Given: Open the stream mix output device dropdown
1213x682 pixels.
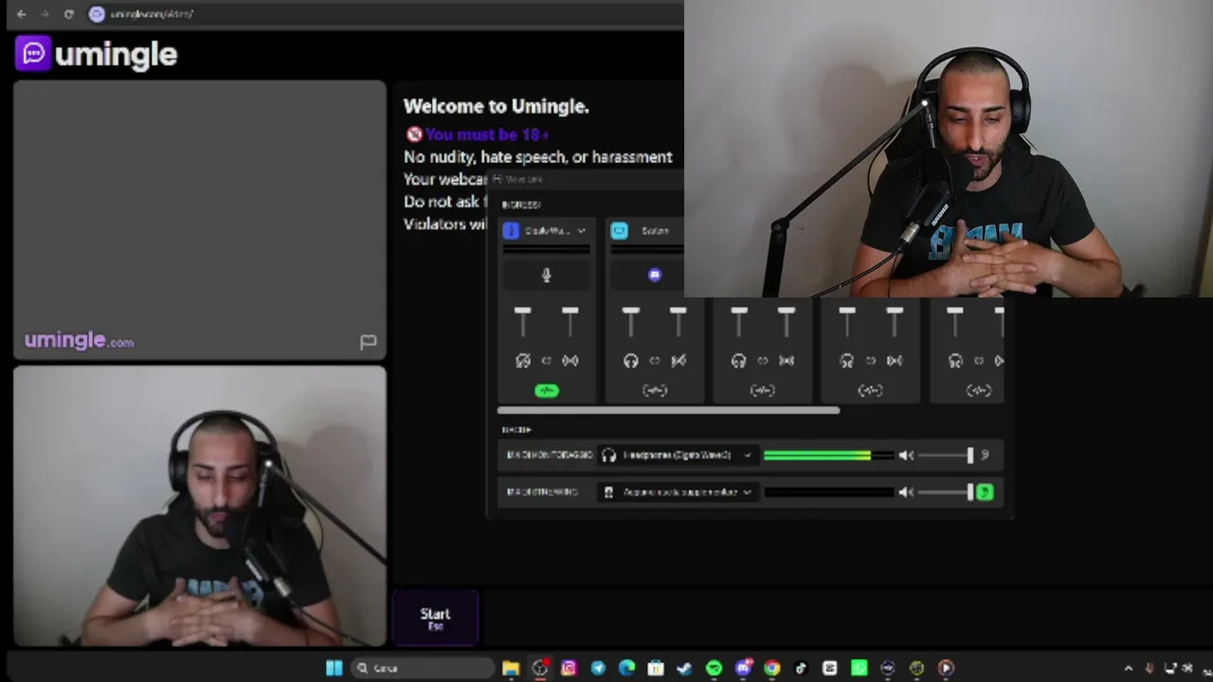Looking at the screenshot, I should [677, 493].
